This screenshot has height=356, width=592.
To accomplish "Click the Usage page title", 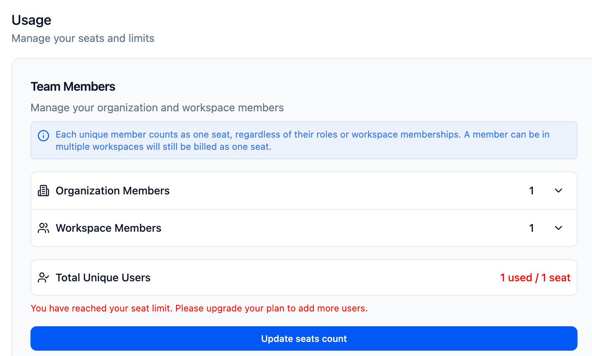I will (32, 20).
